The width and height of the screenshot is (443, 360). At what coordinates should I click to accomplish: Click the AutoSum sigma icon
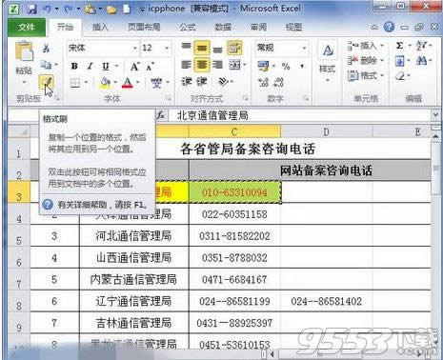399,46
